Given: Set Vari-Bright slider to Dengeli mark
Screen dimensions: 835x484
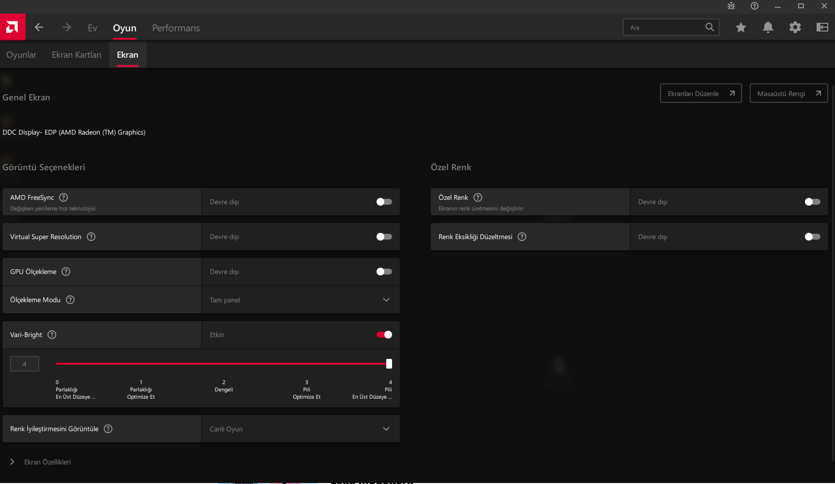Looking at the screenshot, I should pos(224,364).
